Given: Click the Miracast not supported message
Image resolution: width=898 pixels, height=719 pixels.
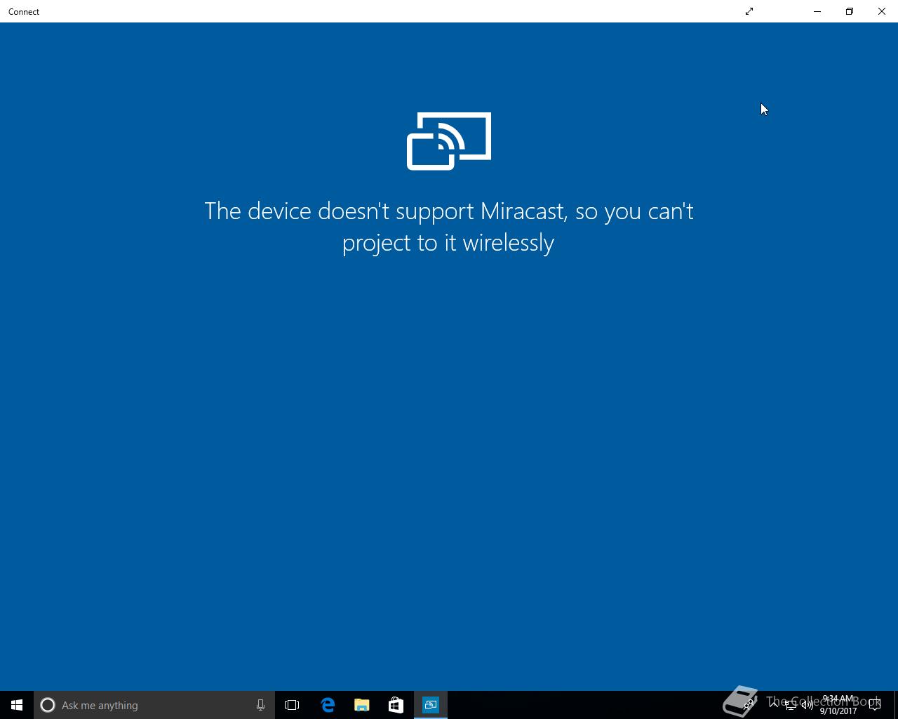Looking at the screenshot, I should 449,226.
